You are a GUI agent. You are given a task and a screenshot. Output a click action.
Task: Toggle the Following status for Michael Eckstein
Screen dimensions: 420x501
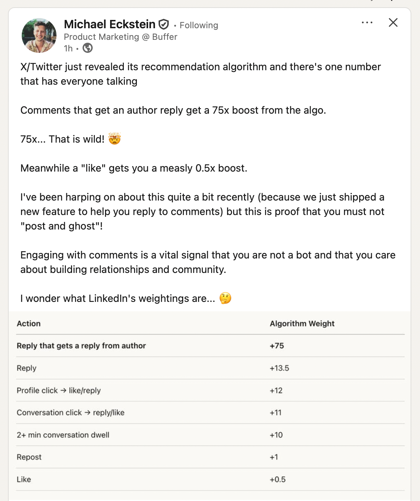(x=198, y=25)
